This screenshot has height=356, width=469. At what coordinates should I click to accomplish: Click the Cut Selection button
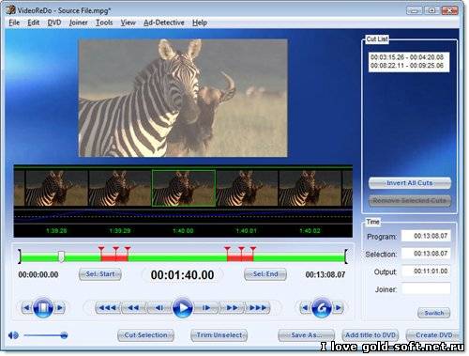[x=145, y=335]
